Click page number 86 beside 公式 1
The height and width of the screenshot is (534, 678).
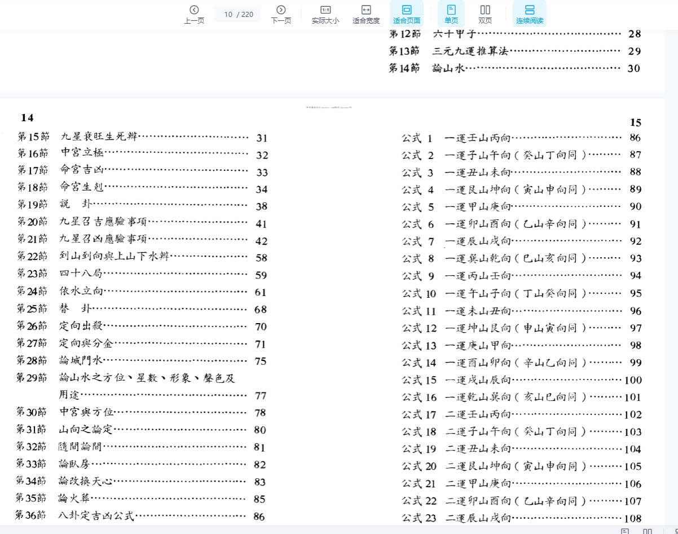click(x=635, y=138)
